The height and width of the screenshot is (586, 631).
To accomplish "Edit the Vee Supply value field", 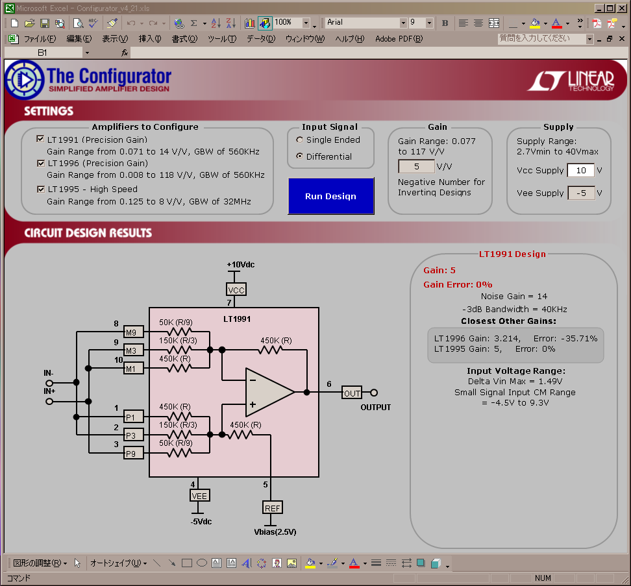I will [x=581, y=193].
